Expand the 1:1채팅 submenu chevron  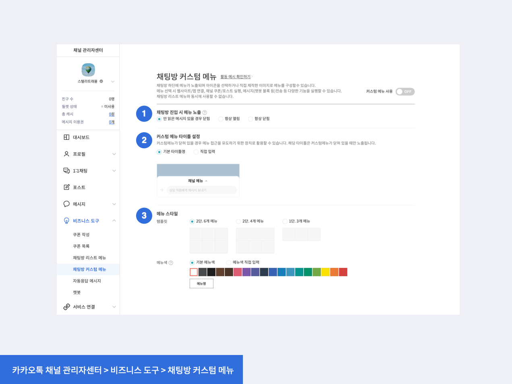[x=114, y=171]
